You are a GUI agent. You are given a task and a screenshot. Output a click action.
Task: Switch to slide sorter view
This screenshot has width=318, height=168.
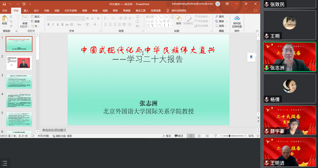pos(199,136)
